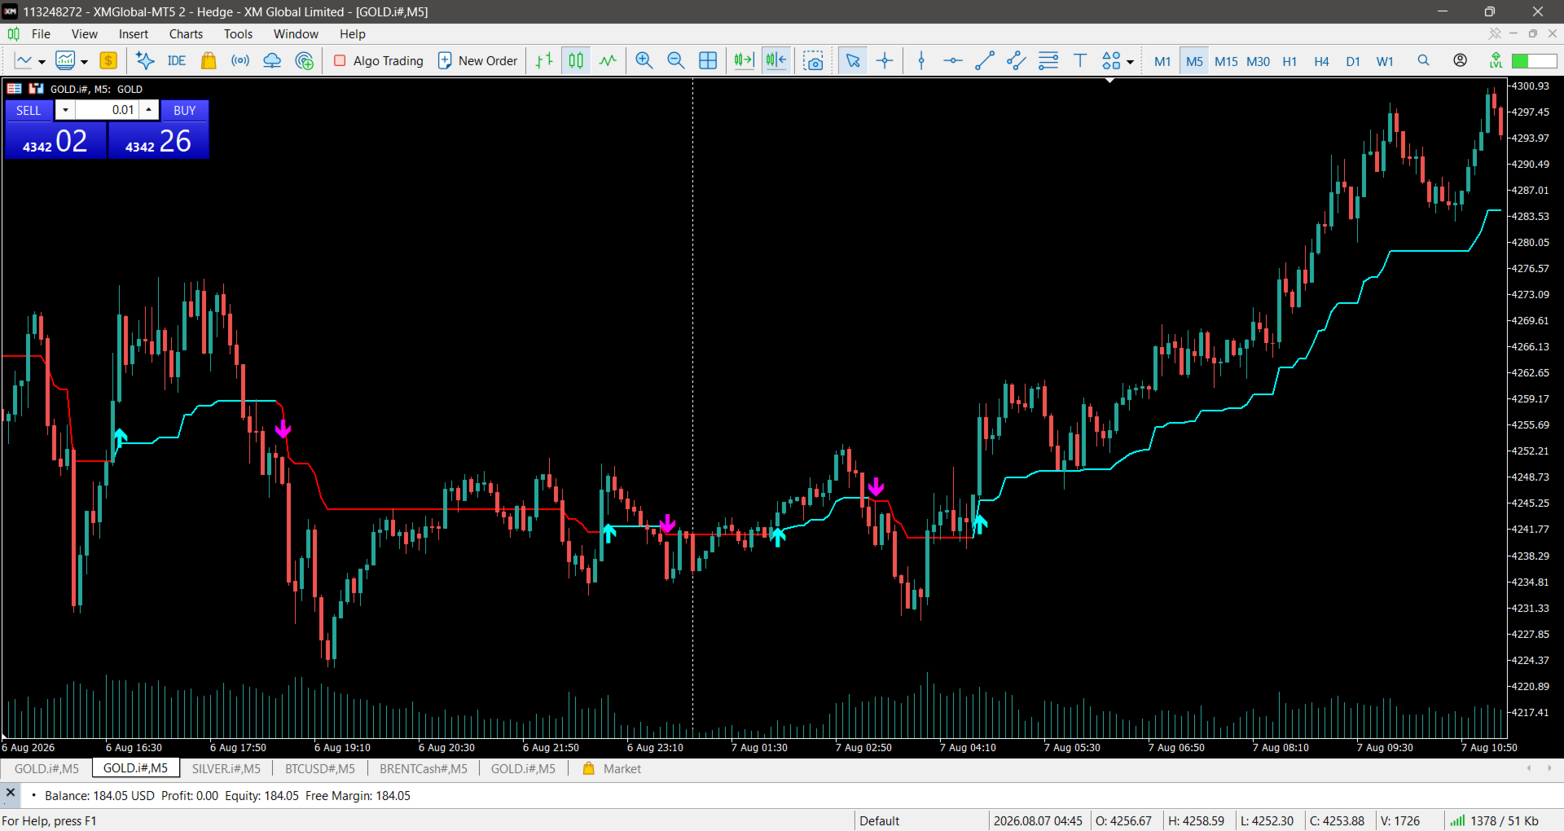This screenshot has height=831, width=1564.
Task: Open the shapes objects tool icon
Action: pyautogui.click(x=1111, y=60)
